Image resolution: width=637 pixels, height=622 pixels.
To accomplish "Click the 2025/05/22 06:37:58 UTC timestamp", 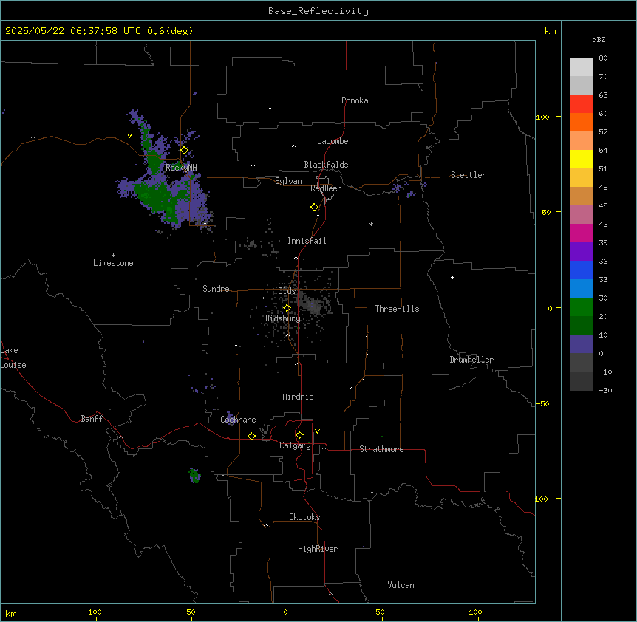I will click(x=72, y=31).
